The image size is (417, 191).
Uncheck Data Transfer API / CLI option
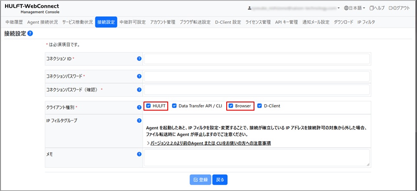click(174, 106)
